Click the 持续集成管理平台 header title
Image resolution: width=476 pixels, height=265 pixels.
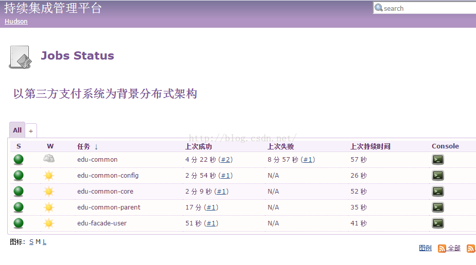click(52, 8)
